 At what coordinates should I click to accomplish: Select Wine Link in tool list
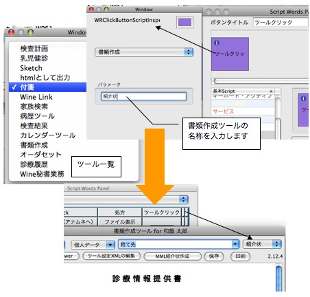click(x=36, y=97)
